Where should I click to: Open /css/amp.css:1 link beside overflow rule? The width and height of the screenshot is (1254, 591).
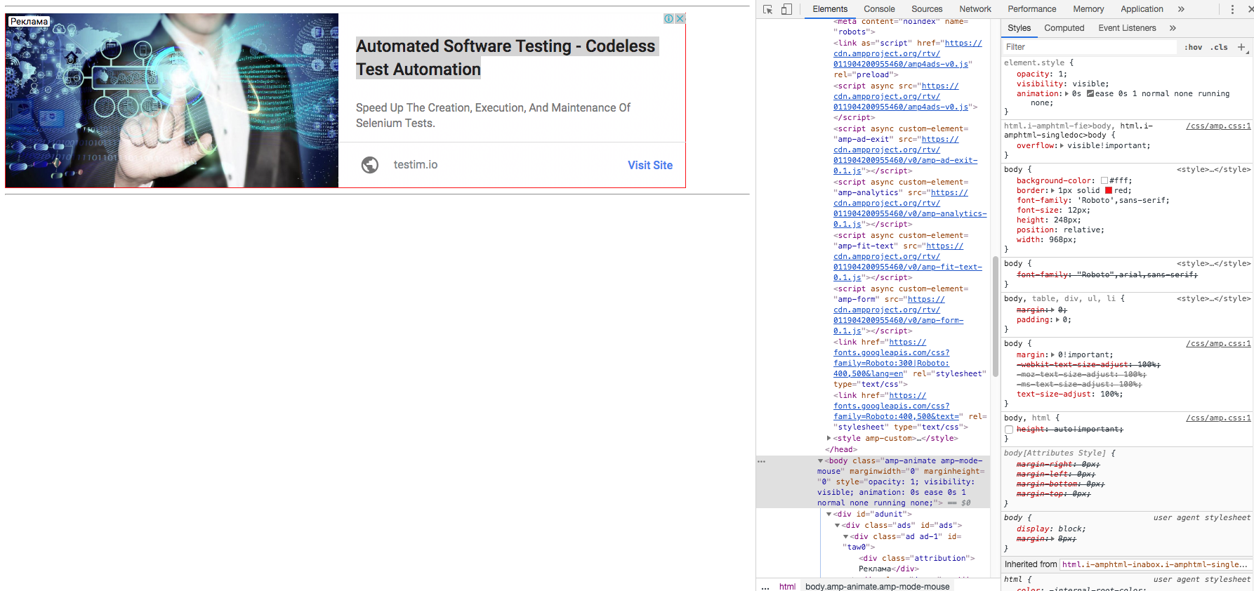[x=1218, y=126]
